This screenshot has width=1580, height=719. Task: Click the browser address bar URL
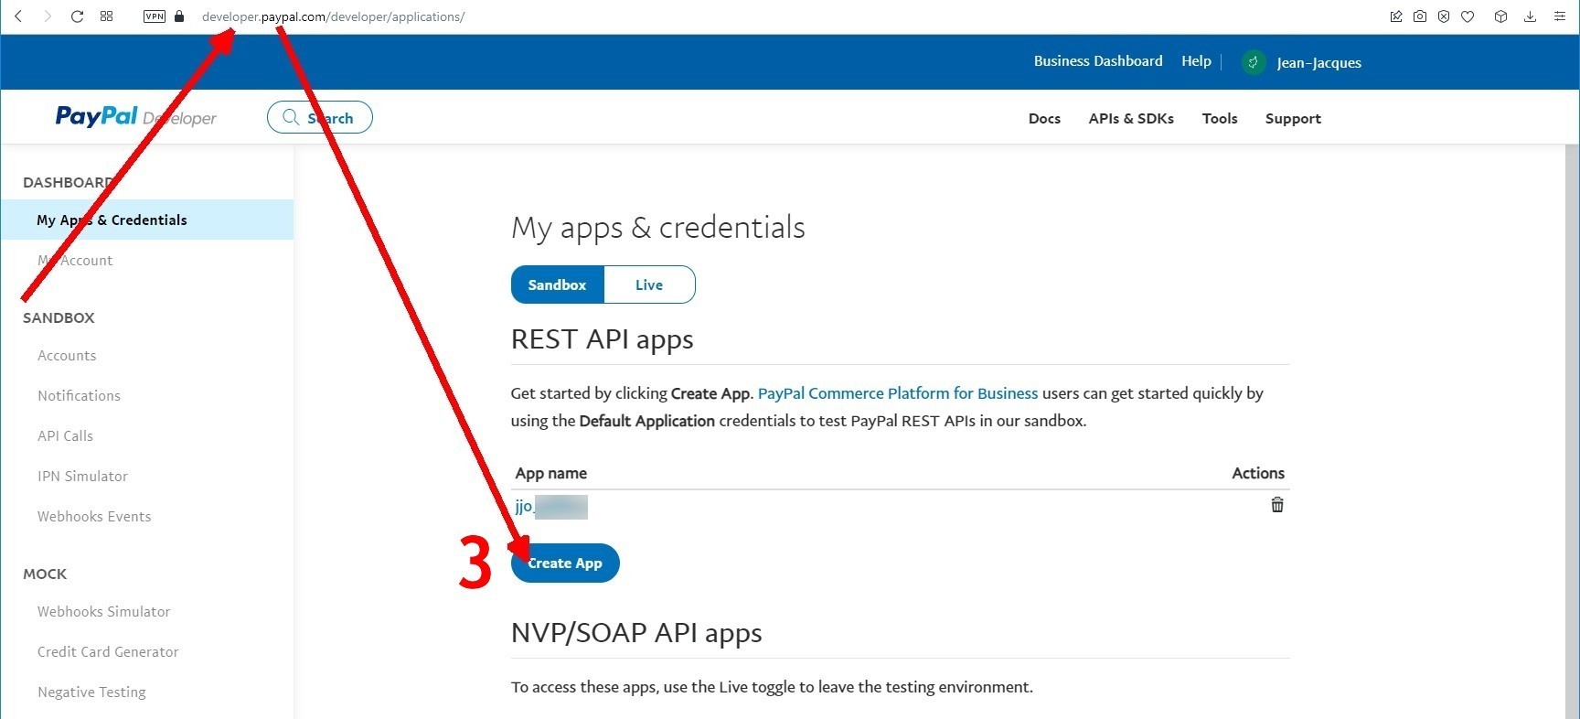[x=333, y=16]
